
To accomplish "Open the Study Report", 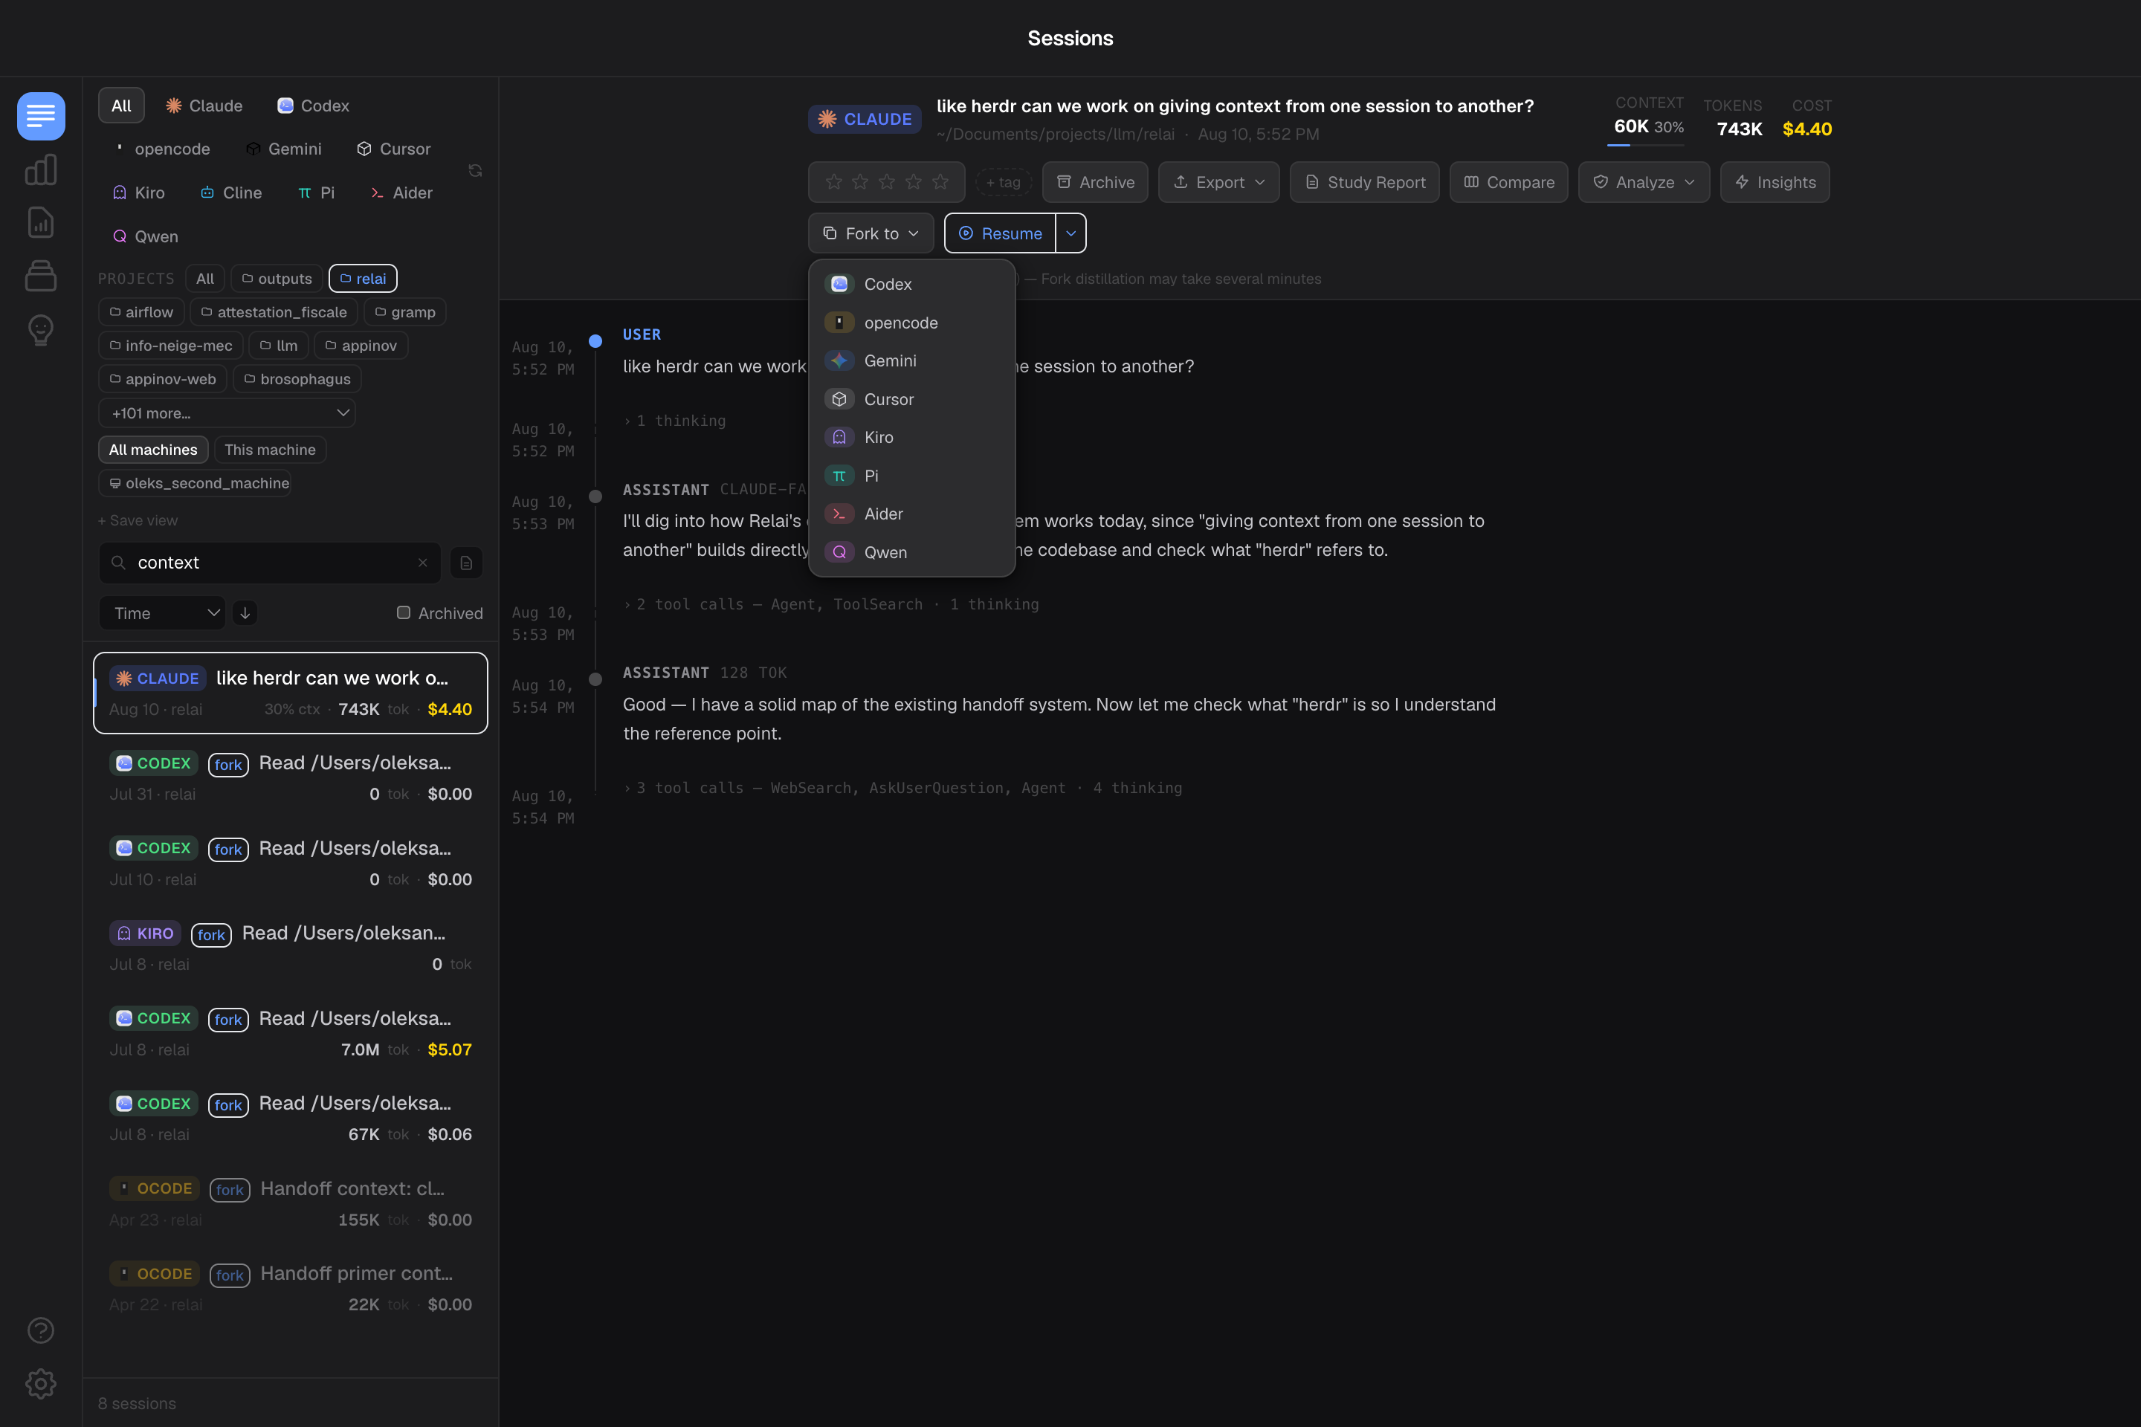I will tap(1365, 182).
